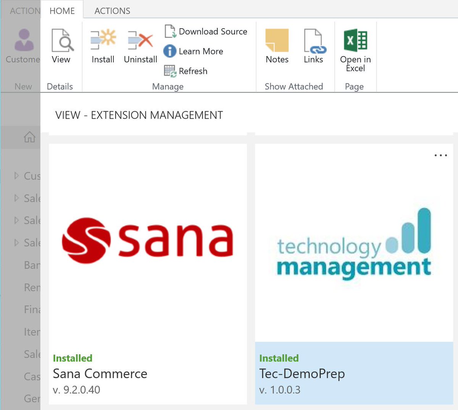458x410 pixels.
Task: Click the Learn More label
Action: (x=201, y=51)
